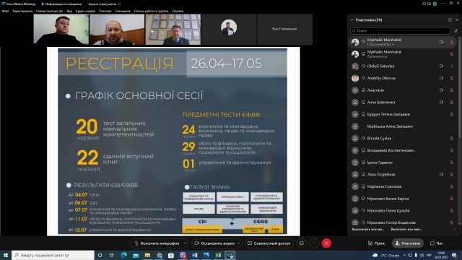Open the Аудио и видео menu

pos(85,12)
